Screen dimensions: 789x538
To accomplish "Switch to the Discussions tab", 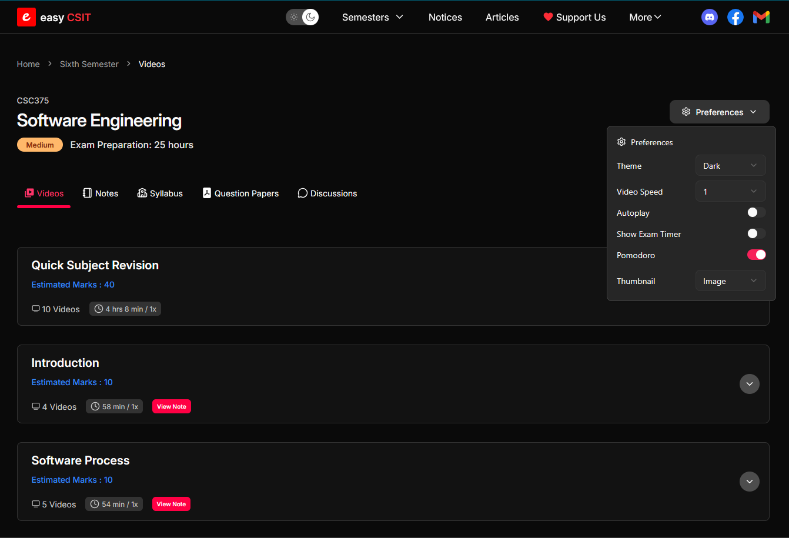I will click(327, 193).
